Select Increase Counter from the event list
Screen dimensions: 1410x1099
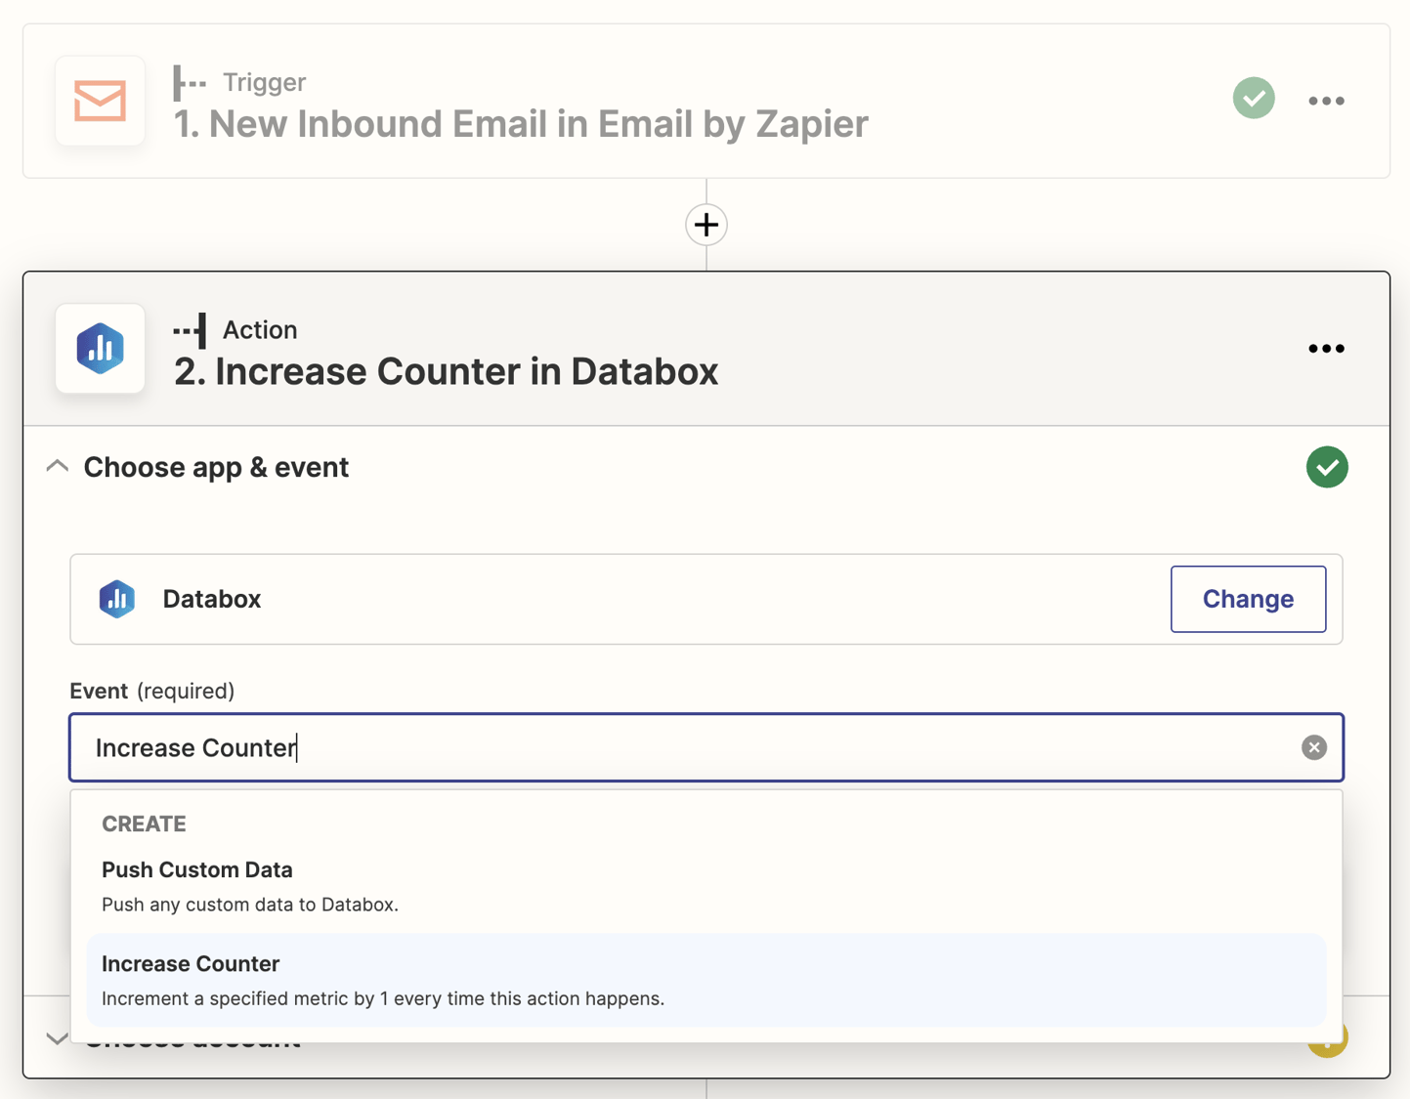coord(191,963)
